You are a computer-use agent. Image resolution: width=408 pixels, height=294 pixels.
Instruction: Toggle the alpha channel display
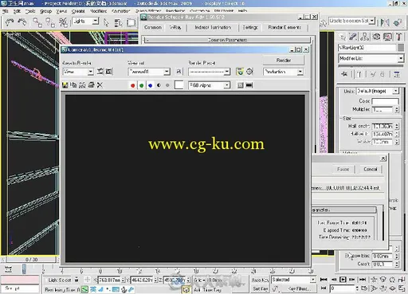click(159, 85)
